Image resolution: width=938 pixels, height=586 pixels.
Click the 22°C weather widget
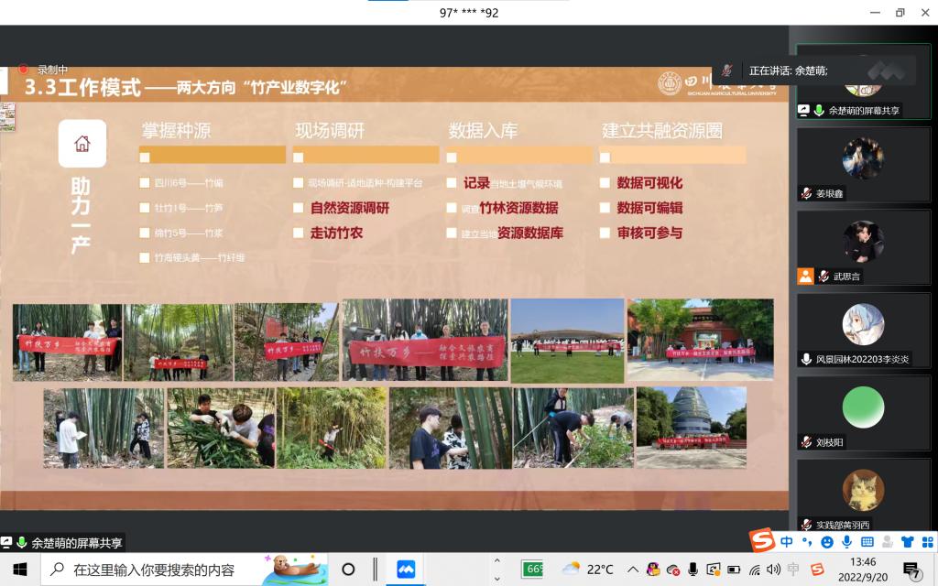pos(587,570)
